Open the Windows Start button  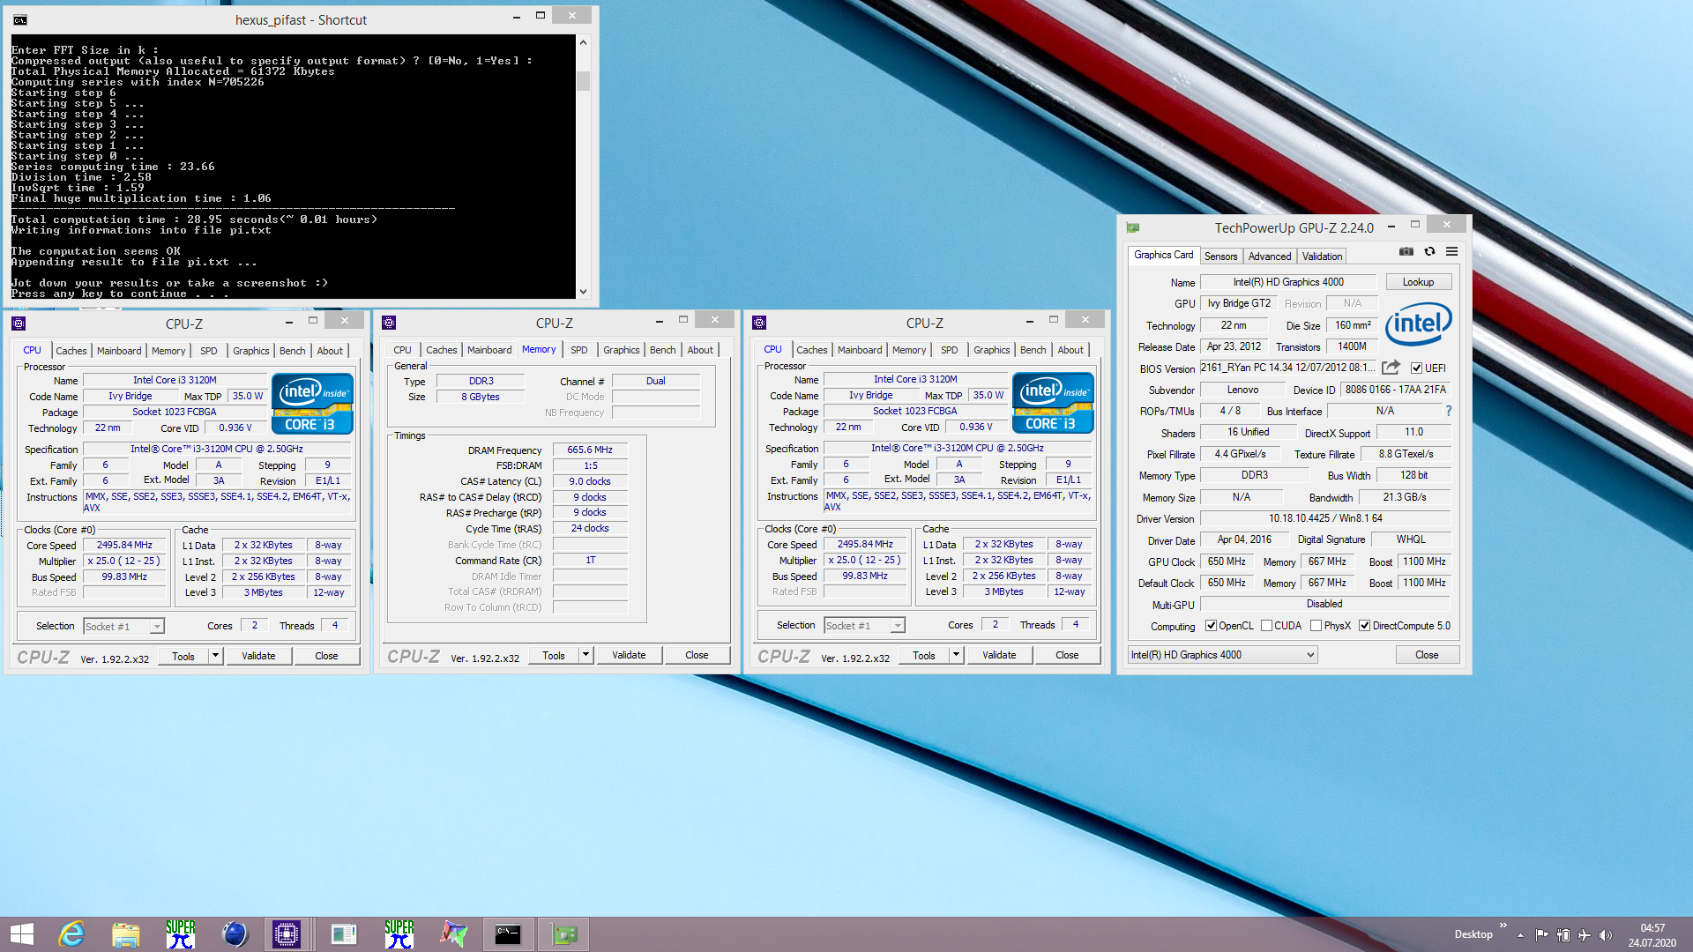coord(21,934)
